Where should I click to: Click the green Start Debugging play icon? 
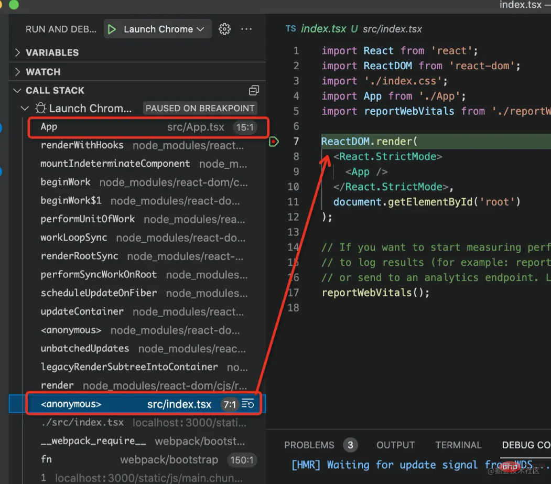point(112,29)
